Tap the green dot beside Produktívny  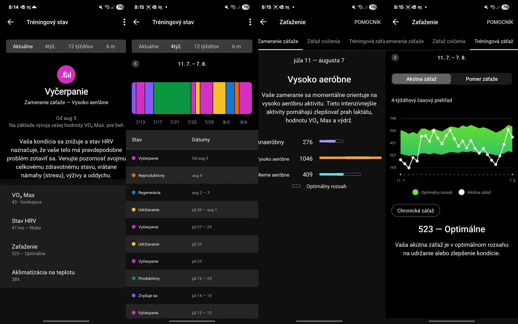134,278
